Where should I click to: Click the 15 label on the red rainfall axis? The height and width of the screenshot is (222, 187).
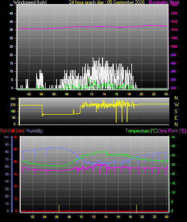(x=15, y=174)
